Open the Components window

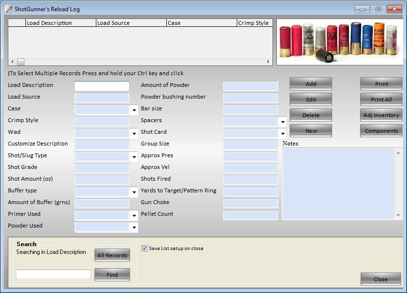[x=381, y=131]
